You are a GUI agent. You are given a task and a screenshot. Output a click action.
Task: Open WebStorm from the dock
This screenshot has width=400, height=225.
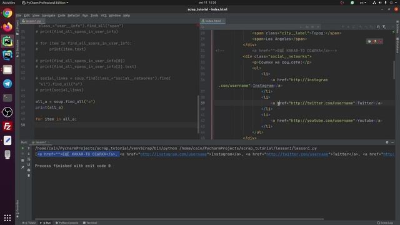point(7,55)
